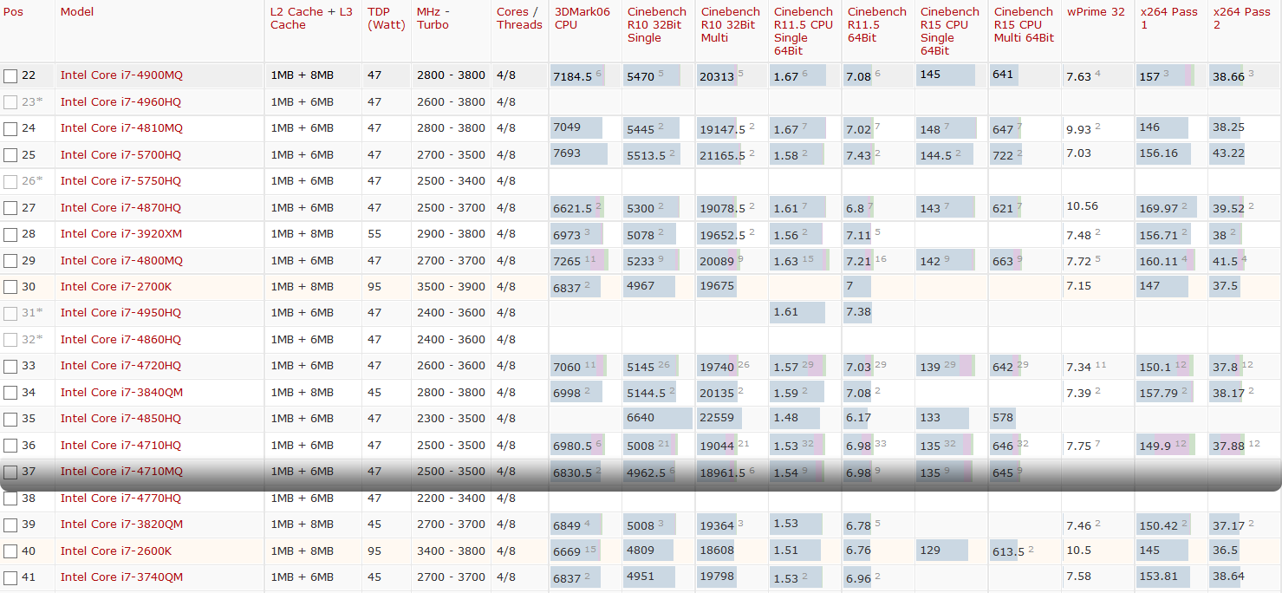
Task: Click Cinebench R15 CPU Multi 64Bit header
Action: pyautogui.click(x=1025, y=25)
